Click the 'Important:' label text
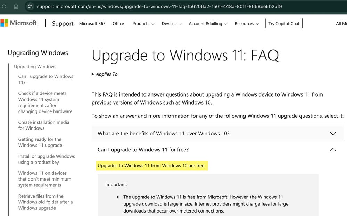The width and height of the screenshot is (347, 216). point(116,185)
